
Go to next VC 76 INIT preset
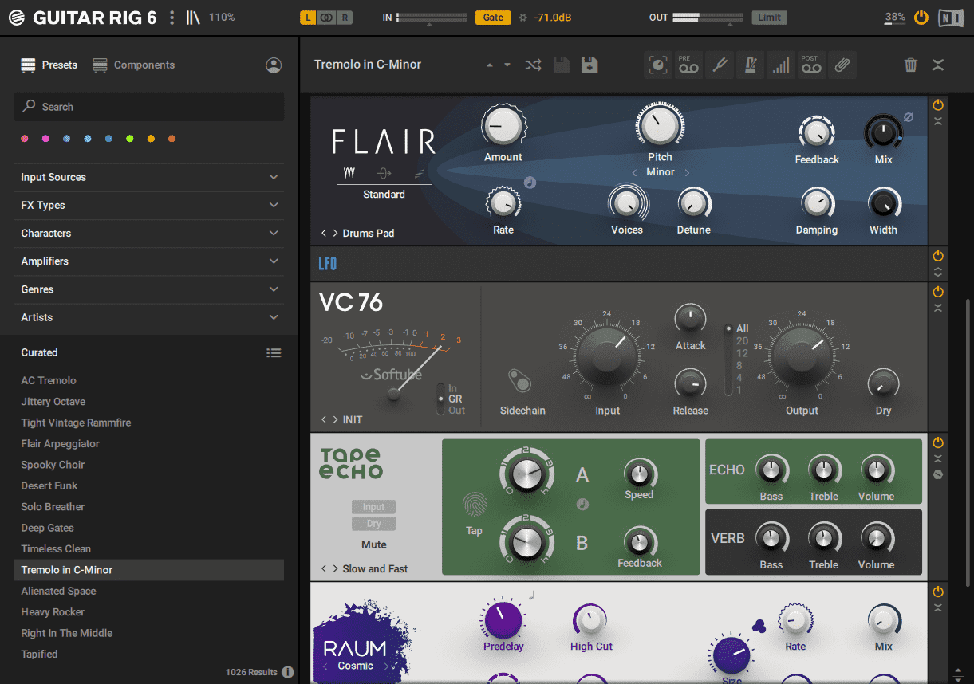click(x=336, y=419)
